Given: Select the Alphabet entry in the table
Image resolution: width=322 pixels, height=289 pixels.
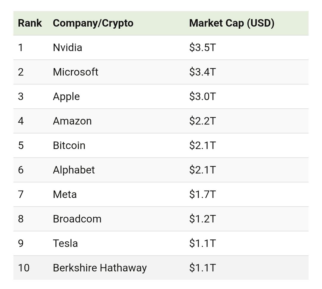Looking at the screenshot, I should (74, 170).
